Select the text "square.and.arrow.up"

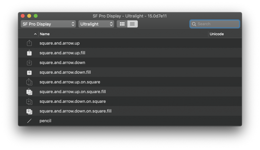(x=59, y=43)
